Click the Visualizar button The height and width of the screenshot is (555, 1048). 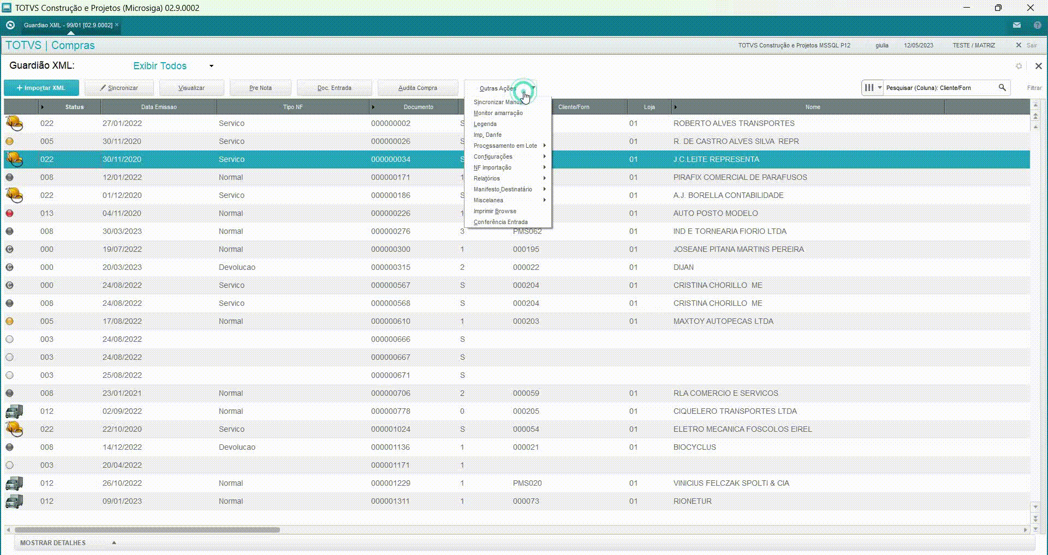(x=192, y=88)
